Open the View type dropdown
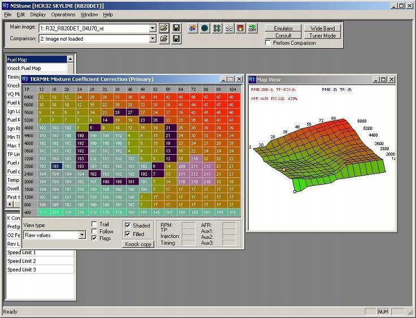The image size is (416, 318). tap(83, 235)
